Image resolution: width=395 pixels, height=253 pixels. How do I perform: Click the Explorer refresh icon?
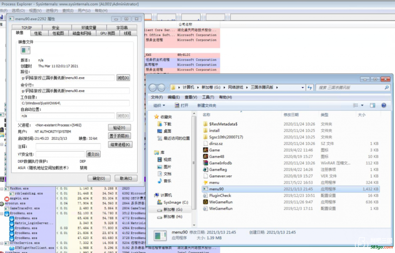[x=310, y=87]
